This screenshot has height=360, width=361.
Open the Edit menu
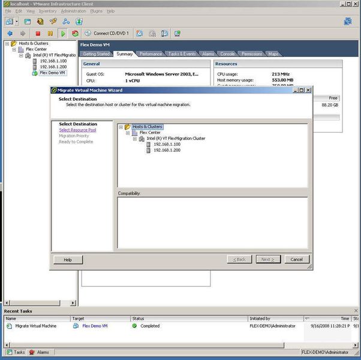19,11
